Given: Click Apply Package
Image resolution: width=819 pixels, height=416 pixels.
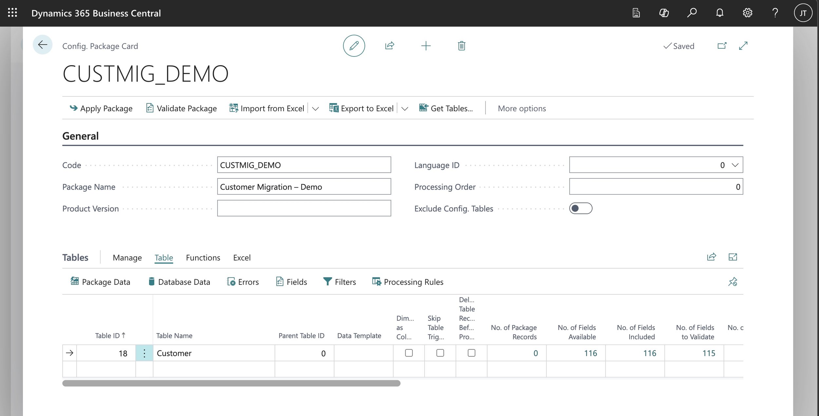Looking at the screenshot, I should click(x=101, y=108).
